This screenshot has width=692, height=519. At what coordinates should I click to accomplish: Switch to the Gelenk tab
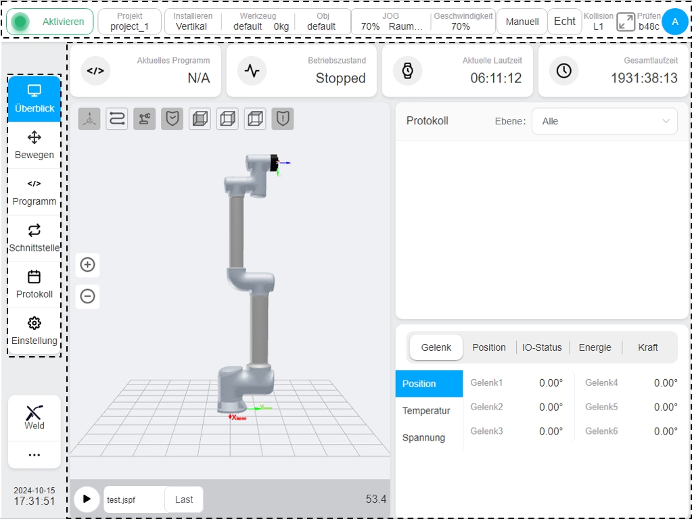tap(436, 347)
